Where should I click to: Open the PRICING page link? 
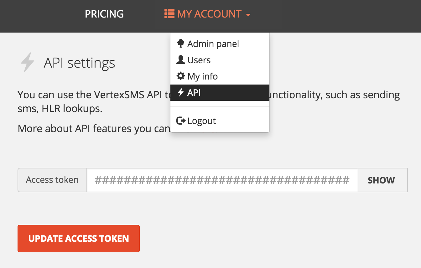click(104, 14)
